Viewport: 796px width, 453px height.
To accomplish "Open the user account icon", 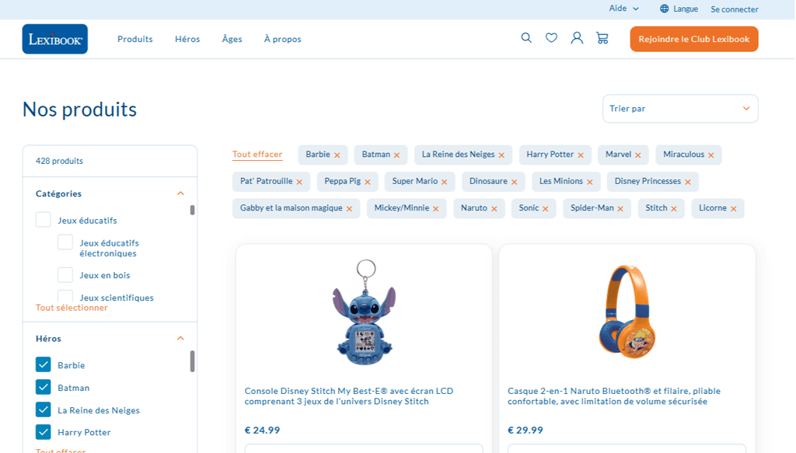I will [x=577, y=38].
